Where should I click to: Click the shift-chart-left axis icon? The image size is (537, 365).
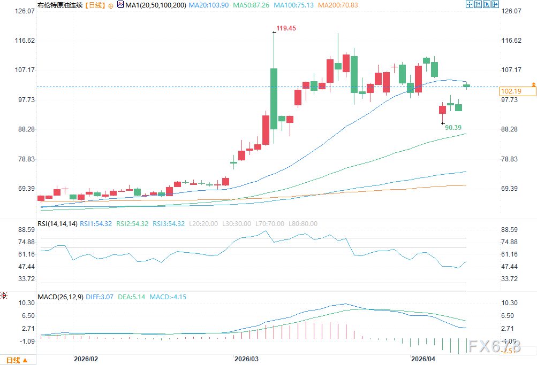tap(478, 4)
